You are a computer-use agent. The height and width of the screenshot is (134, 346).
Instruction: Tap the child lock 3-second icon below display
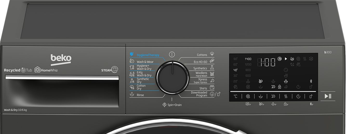[286, 104]
